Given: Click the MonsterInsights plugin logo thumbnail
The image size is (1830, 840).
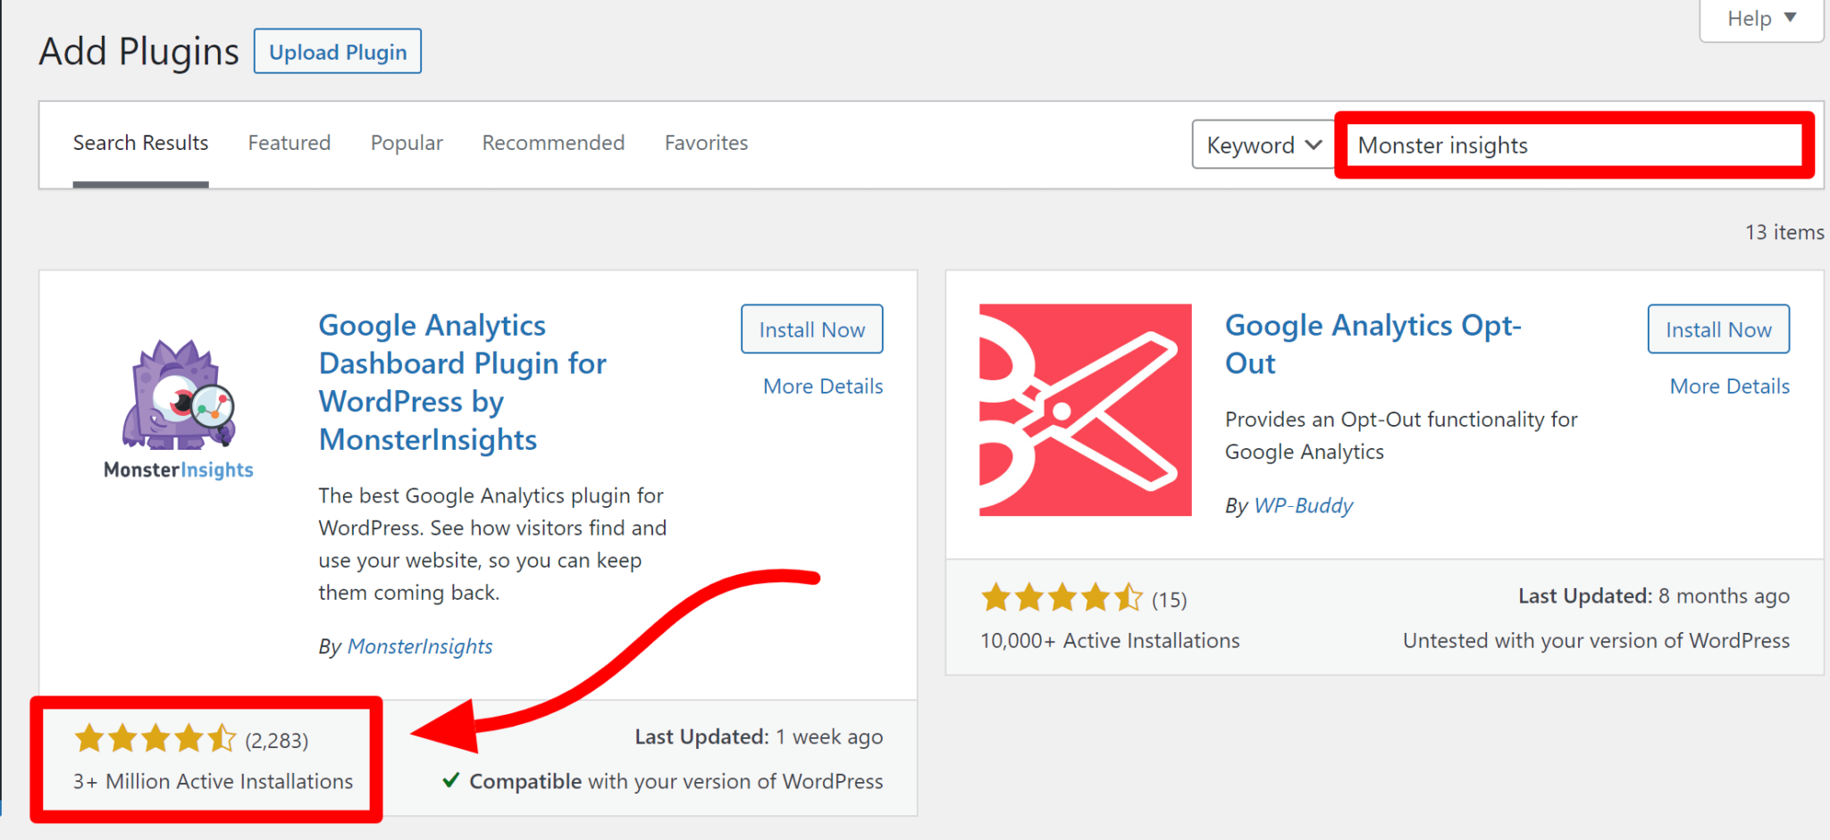Looking at the screenshot, I should [179, 409].
